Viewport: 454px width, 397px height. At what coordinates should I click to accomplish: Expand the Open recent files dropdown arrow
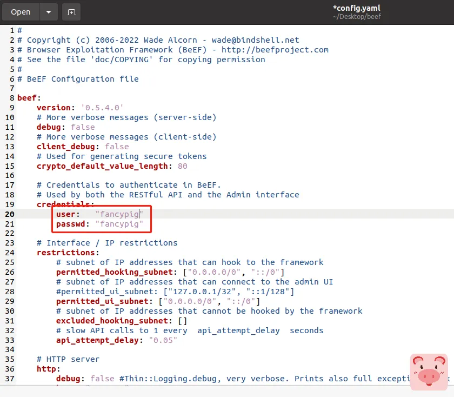pyautogui.click(x=49, y=12)
